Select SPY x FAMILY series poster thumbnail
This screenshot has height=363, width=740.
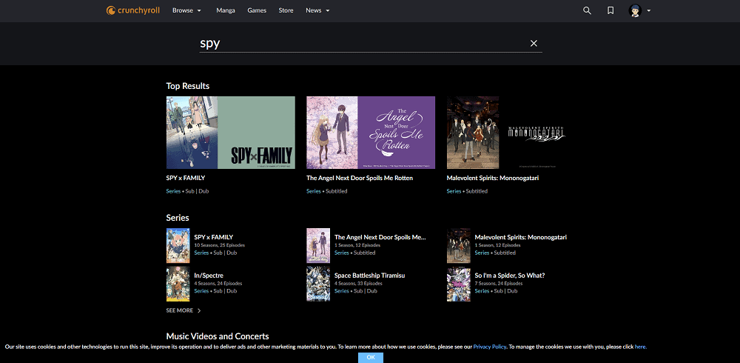click(178, 246)
